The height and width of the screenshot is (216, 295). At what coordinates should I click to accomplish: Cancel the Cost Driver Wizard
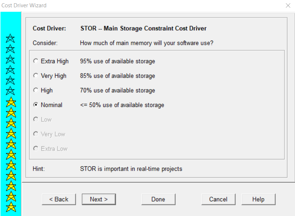pyautogui.click(x=218, y=199)
